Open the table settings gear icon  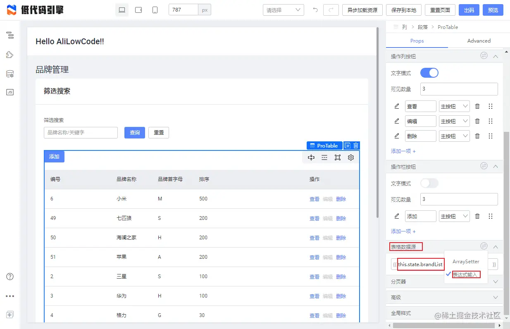[351, 157]
